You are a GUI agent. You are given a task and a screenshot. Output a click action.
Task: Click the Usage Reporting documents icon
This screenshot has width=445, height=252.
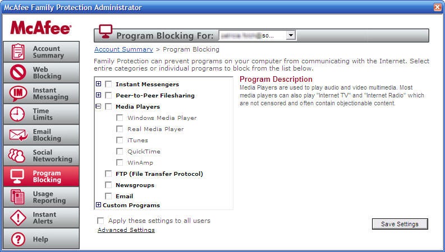[x=17, y=197]
